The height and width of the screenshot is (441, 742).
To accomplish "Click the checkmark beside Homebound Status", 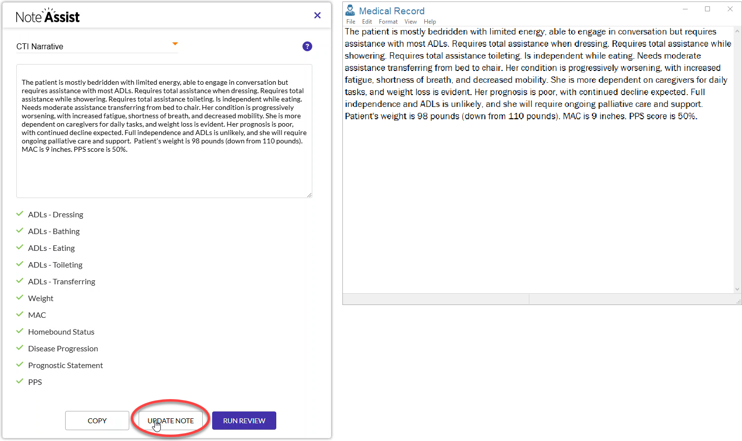I will coord(20,331).
